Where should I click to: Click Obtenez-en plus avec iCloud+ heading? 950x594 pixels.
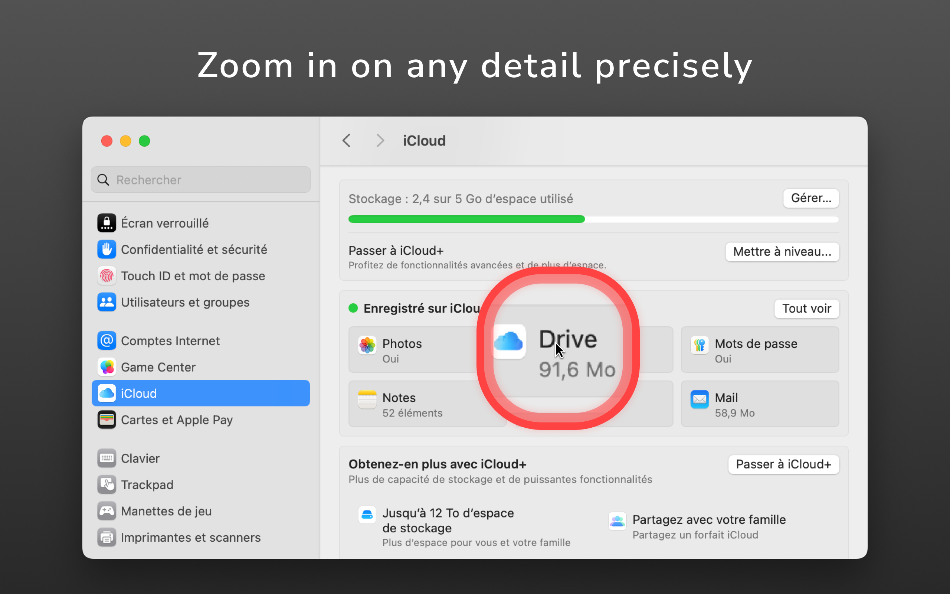point(437,464)
